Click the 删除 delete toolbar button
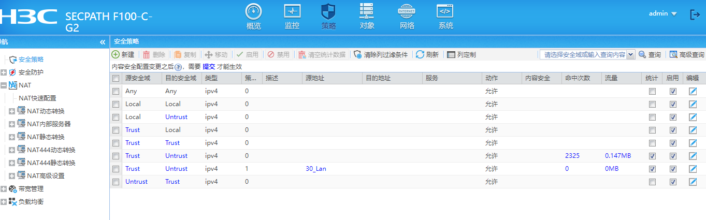Screen dimensions: 706x220 pos(154,54)
